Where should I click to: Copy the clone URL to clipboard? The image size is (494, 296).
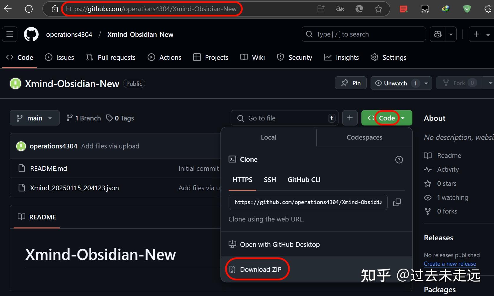tap(397, 202)
